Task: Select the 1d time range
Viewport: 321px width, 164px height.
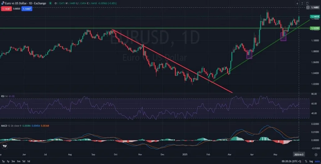Action: 29,161
